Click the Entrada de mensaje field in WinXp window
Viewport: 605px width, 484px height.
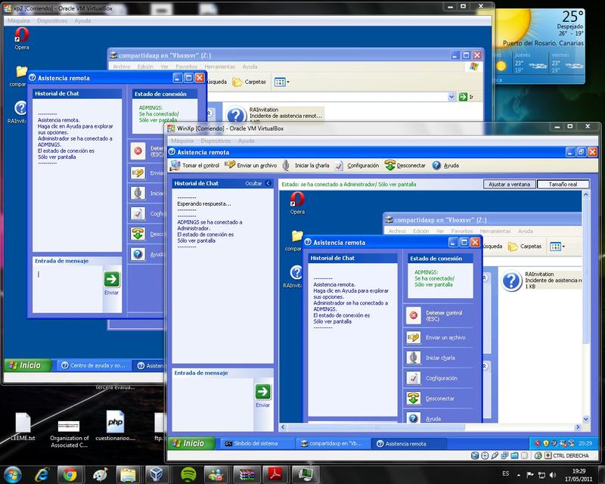point(210,401)
